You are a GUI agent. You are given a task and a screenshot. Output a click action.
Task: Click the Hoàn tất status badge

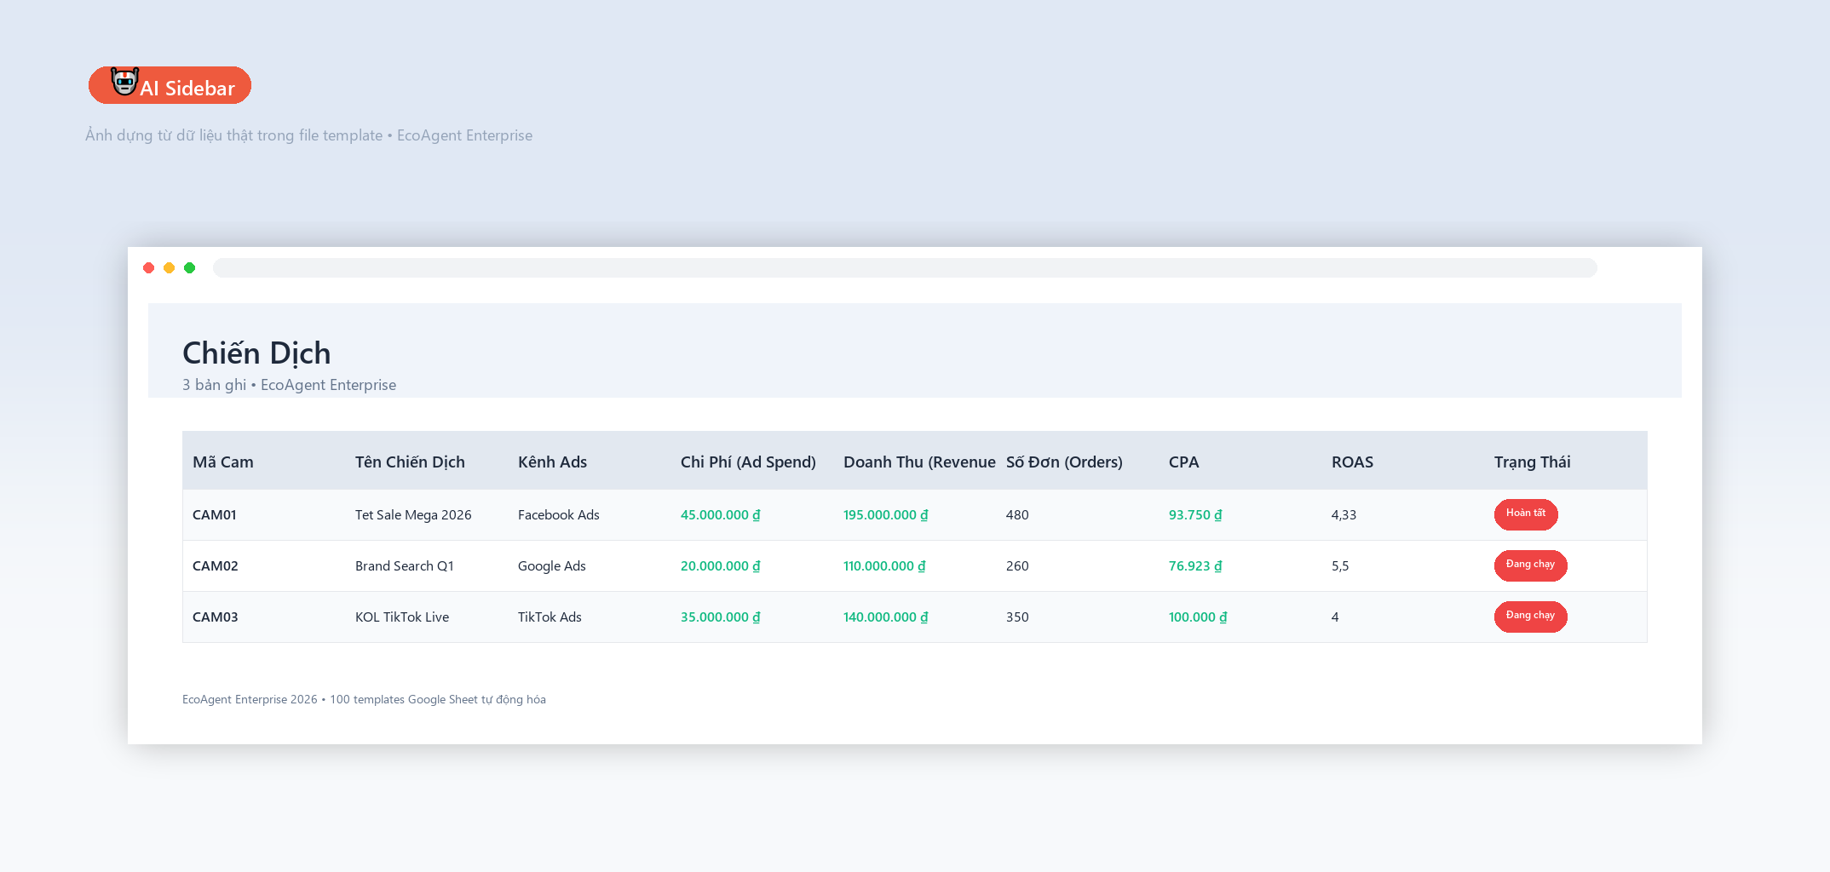coord(1526,514)
